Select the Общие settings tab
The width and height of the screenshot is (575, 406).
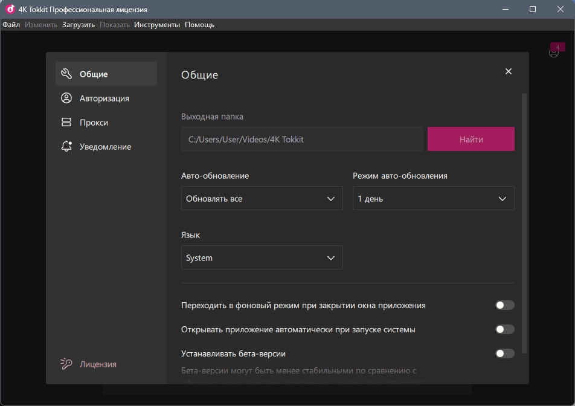click(106, 74)
